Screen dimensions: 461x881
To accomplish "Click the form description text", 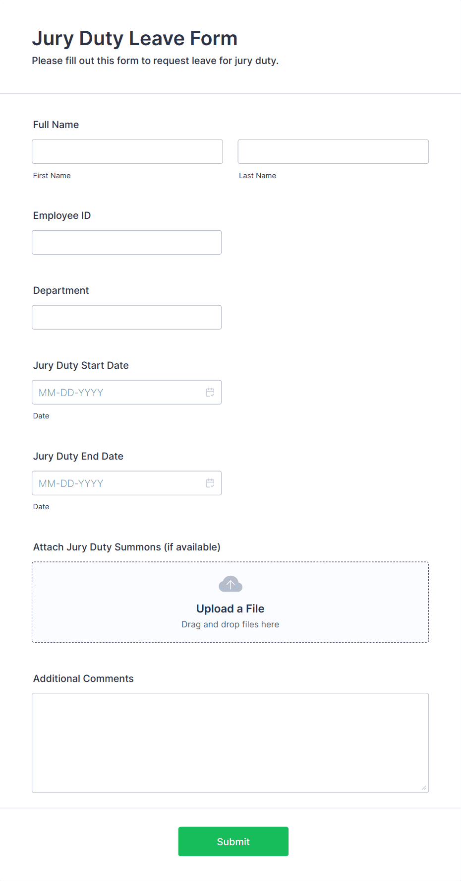I will tap(155, 61).
